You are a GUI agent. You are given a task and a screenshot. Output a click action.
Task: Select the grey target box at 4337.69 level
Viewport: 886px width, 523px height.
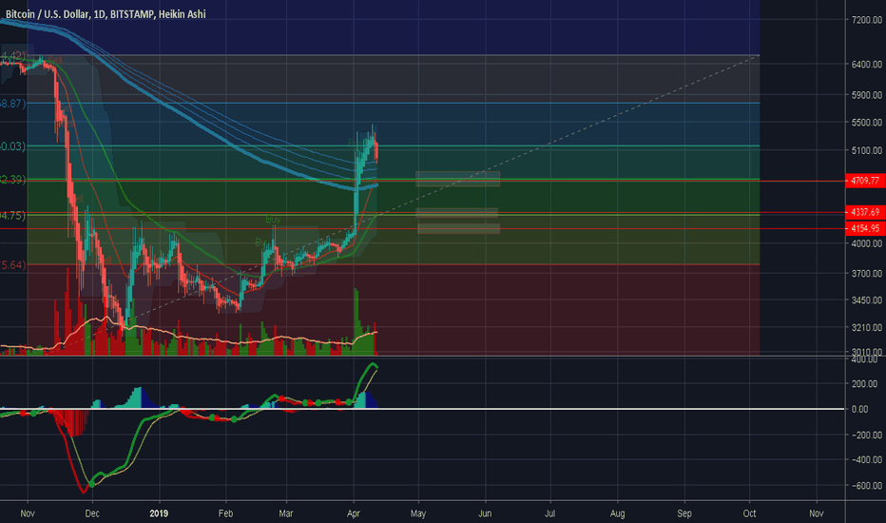click(x=456, y=213)
